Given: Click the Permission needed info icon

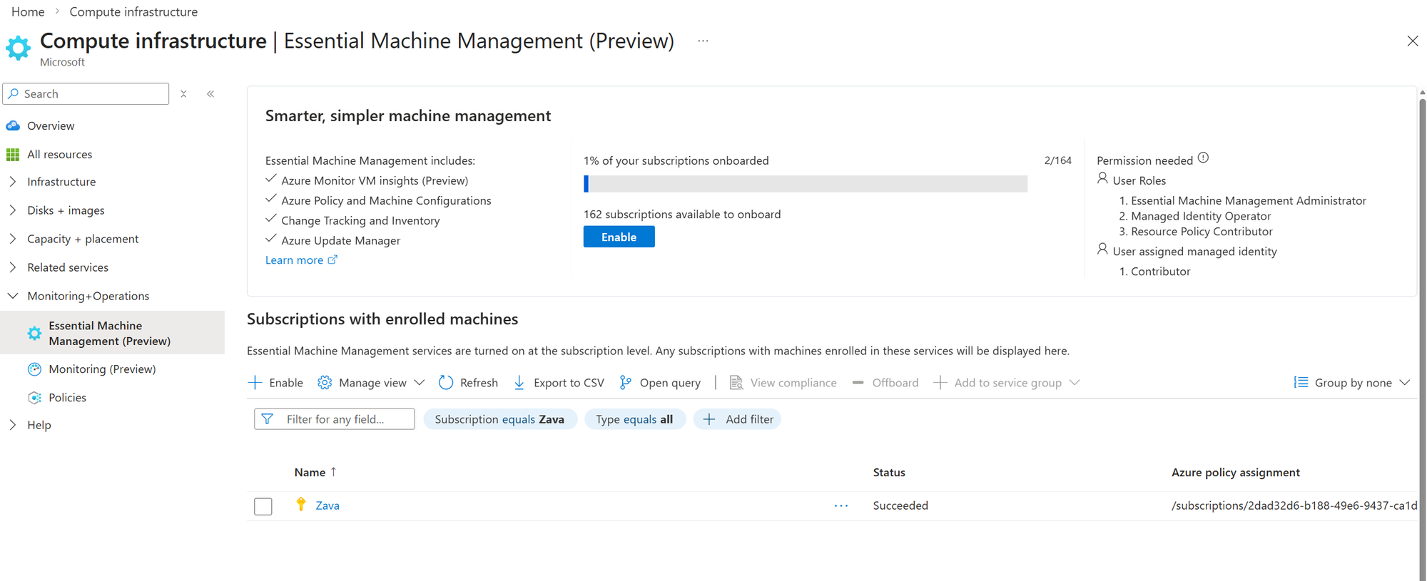Looking at the screenshot, I should 1203,158.
